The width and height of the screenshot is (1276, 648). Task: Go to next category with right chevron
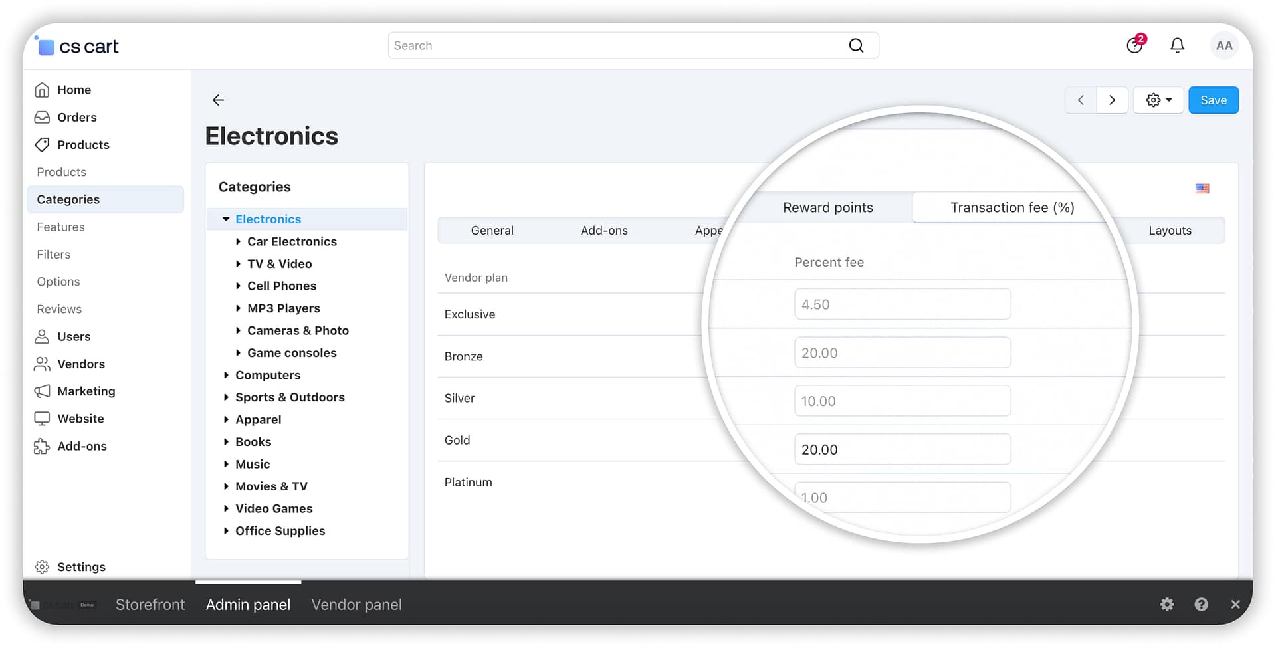(1112, 100)
